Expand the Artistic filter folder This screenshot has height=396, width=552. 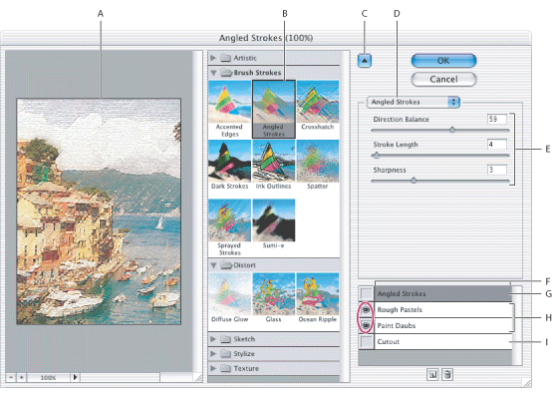[x=213, y=58]
